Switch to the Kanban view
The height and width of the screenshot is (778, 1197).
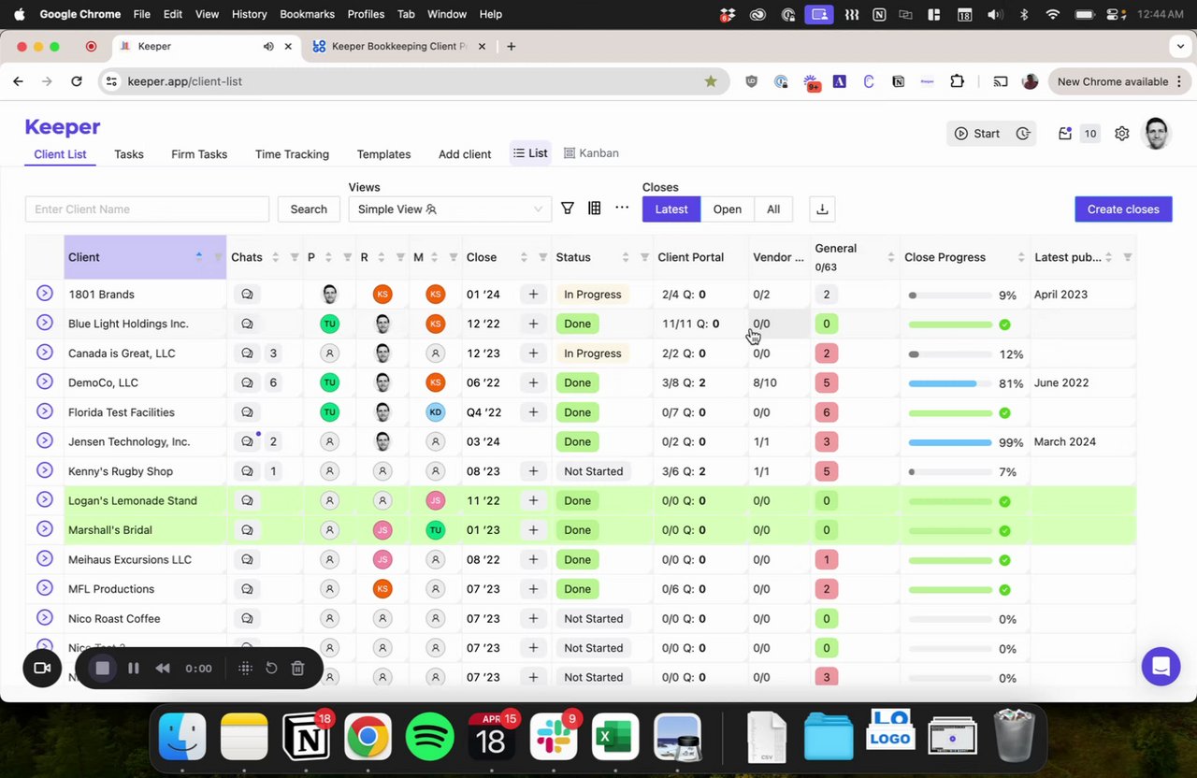pos(591,153)
